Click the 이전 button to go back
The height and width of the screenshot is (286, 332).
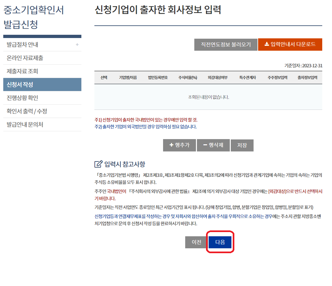(x=196, y=242)
